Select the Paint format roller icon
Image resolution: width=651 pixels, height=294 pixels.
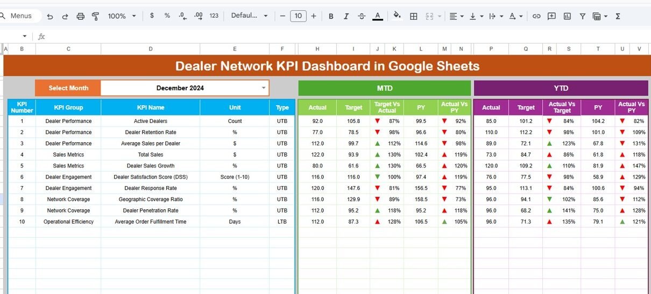click(x=95, y=16)
